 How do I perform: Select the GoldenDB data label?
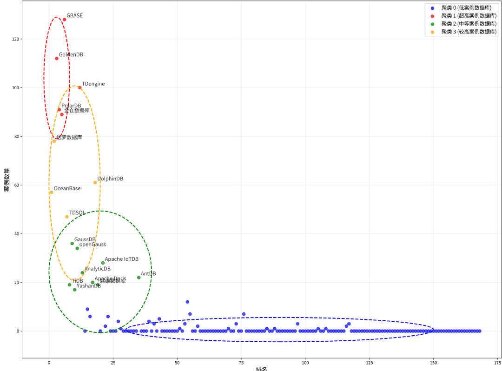[71, 54]
